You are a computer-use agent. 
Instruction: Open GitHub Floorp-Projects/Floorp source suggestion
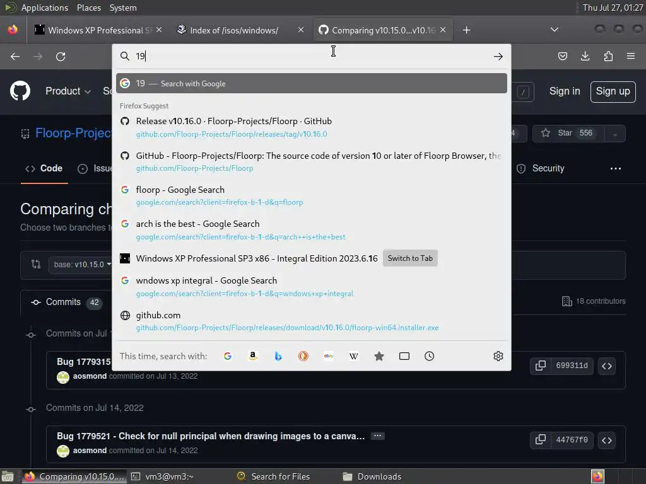pyautogui.click(x=311, y=161)
